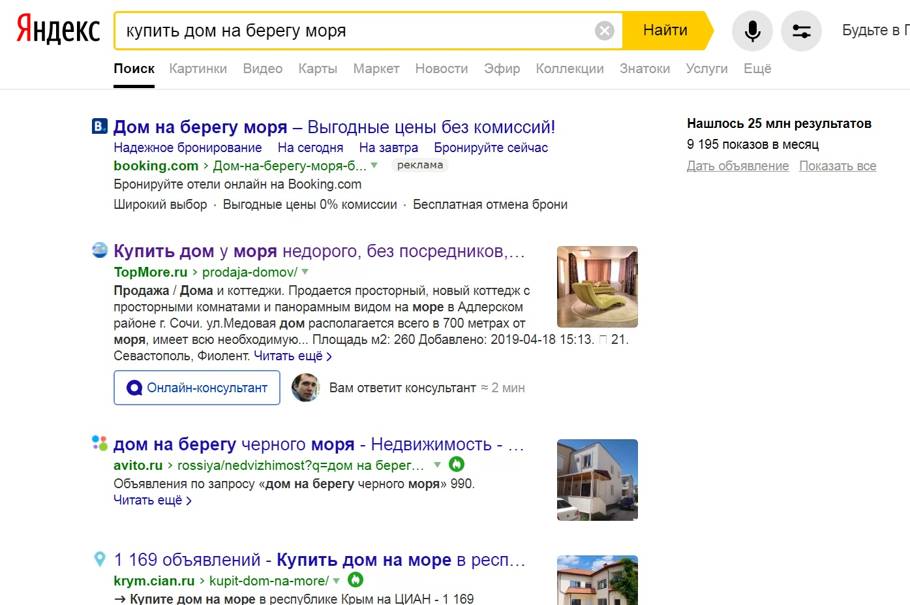Image resolution: width=910 pixels, height=605 pixels.
Task: Switch to the Новости tab
Action: coord(442,69)
